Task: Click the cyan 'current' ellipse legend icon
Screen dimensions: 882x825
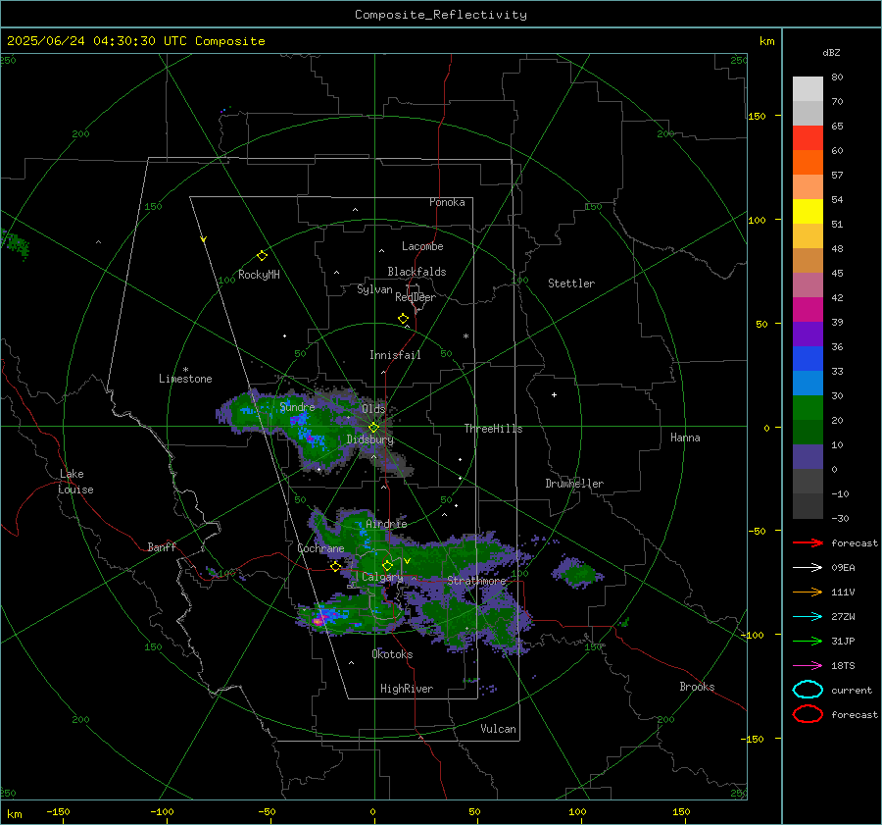Action: coord(808,690)
